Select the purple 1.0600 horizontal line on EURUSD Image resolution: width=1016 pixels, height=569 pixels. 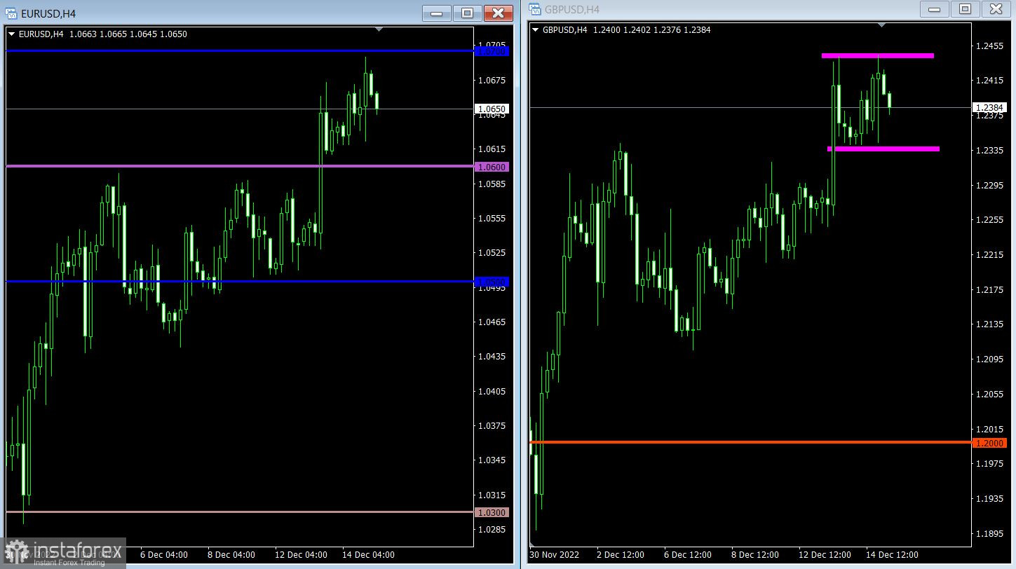(x=240, y=166)
